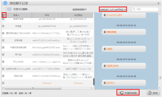Sort by the 账号 column header

47,15
